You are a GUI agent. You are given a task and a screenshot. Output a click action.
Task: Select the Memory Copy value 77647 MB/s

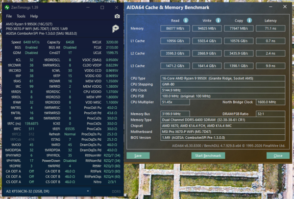239,28
